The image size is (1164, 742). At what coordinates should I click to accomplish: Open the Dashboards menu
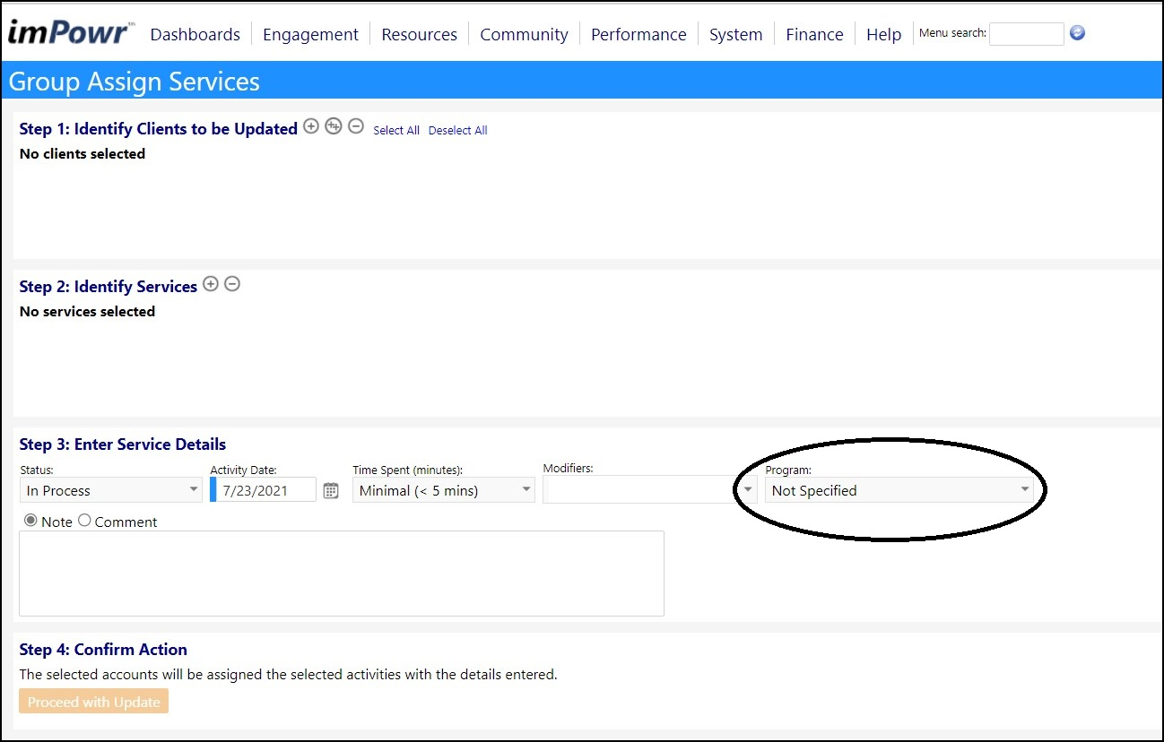pyautogui.click(x=195, y=34)
